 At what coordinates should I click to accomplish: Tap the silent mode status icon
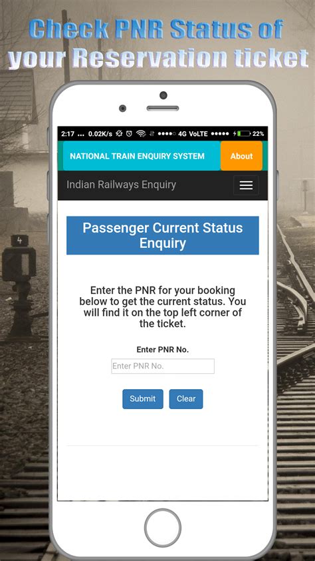(120, 134)
